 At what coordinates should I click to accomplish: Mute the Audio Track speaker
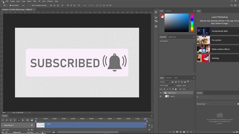[29, 130]
